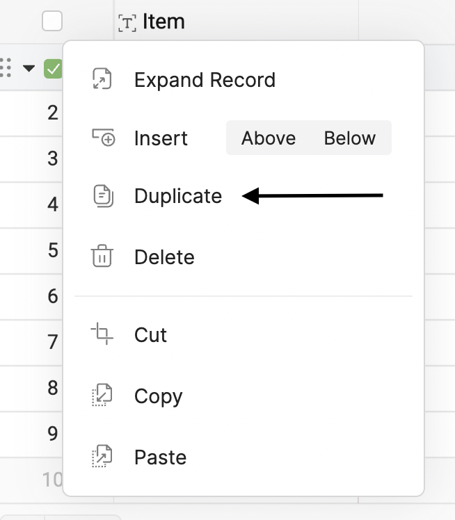Image resolution: width=455 pixels, height=520 pixels.
Task: Grab the six-dot row drag handle
Action: 6,68
